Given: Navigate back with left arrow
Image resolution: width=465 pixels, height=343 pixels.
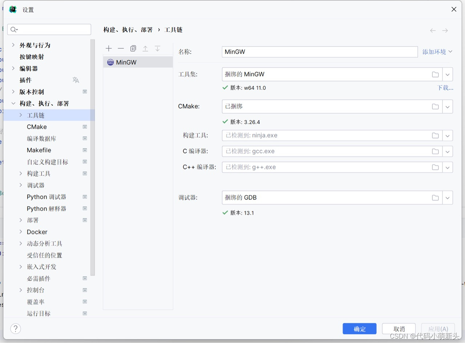Looking at the screenshot, I should (433, 31).
